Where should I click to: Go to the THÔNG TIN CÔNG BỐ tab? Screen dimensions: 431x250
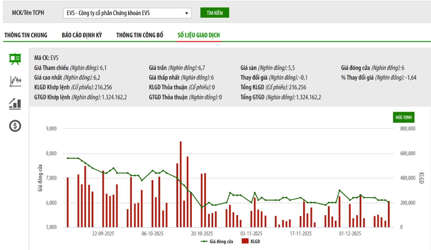(140, 35)
